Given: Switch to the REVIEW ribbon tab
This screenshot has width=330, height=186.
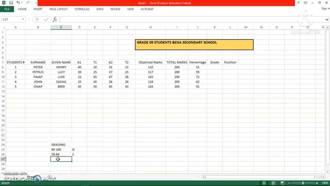Looking at the screenshot, I should (x=115, y=9).
